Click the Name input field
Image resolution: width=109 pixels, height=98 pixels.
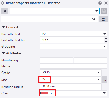(73, 66)
